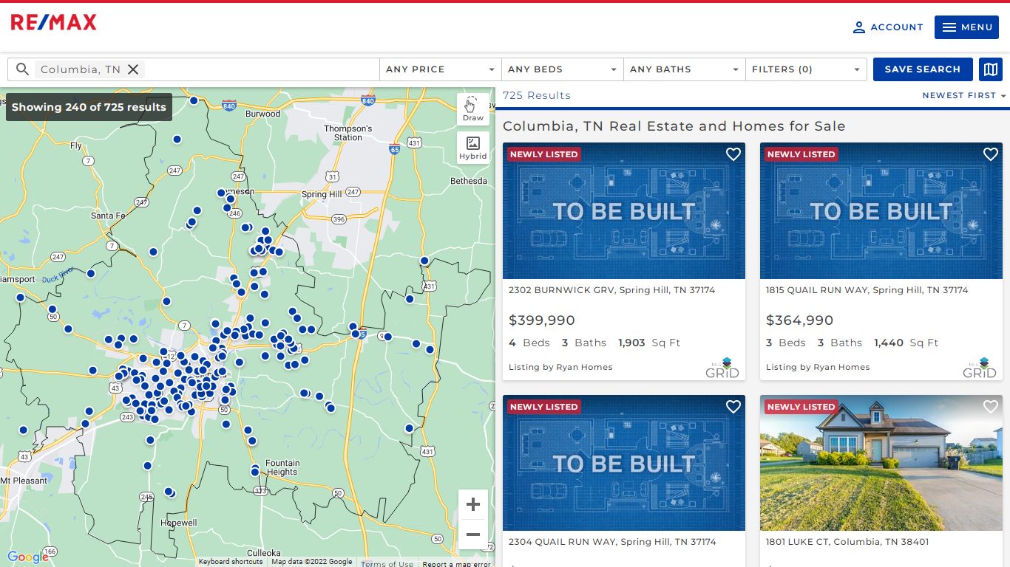This screenshot has height=567, width=1010.
Task: Toggle the map view icon button
Action: coord(990,69)
